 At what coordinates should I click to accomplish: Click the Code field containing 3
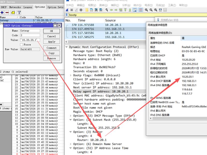(x=30, y=35)
